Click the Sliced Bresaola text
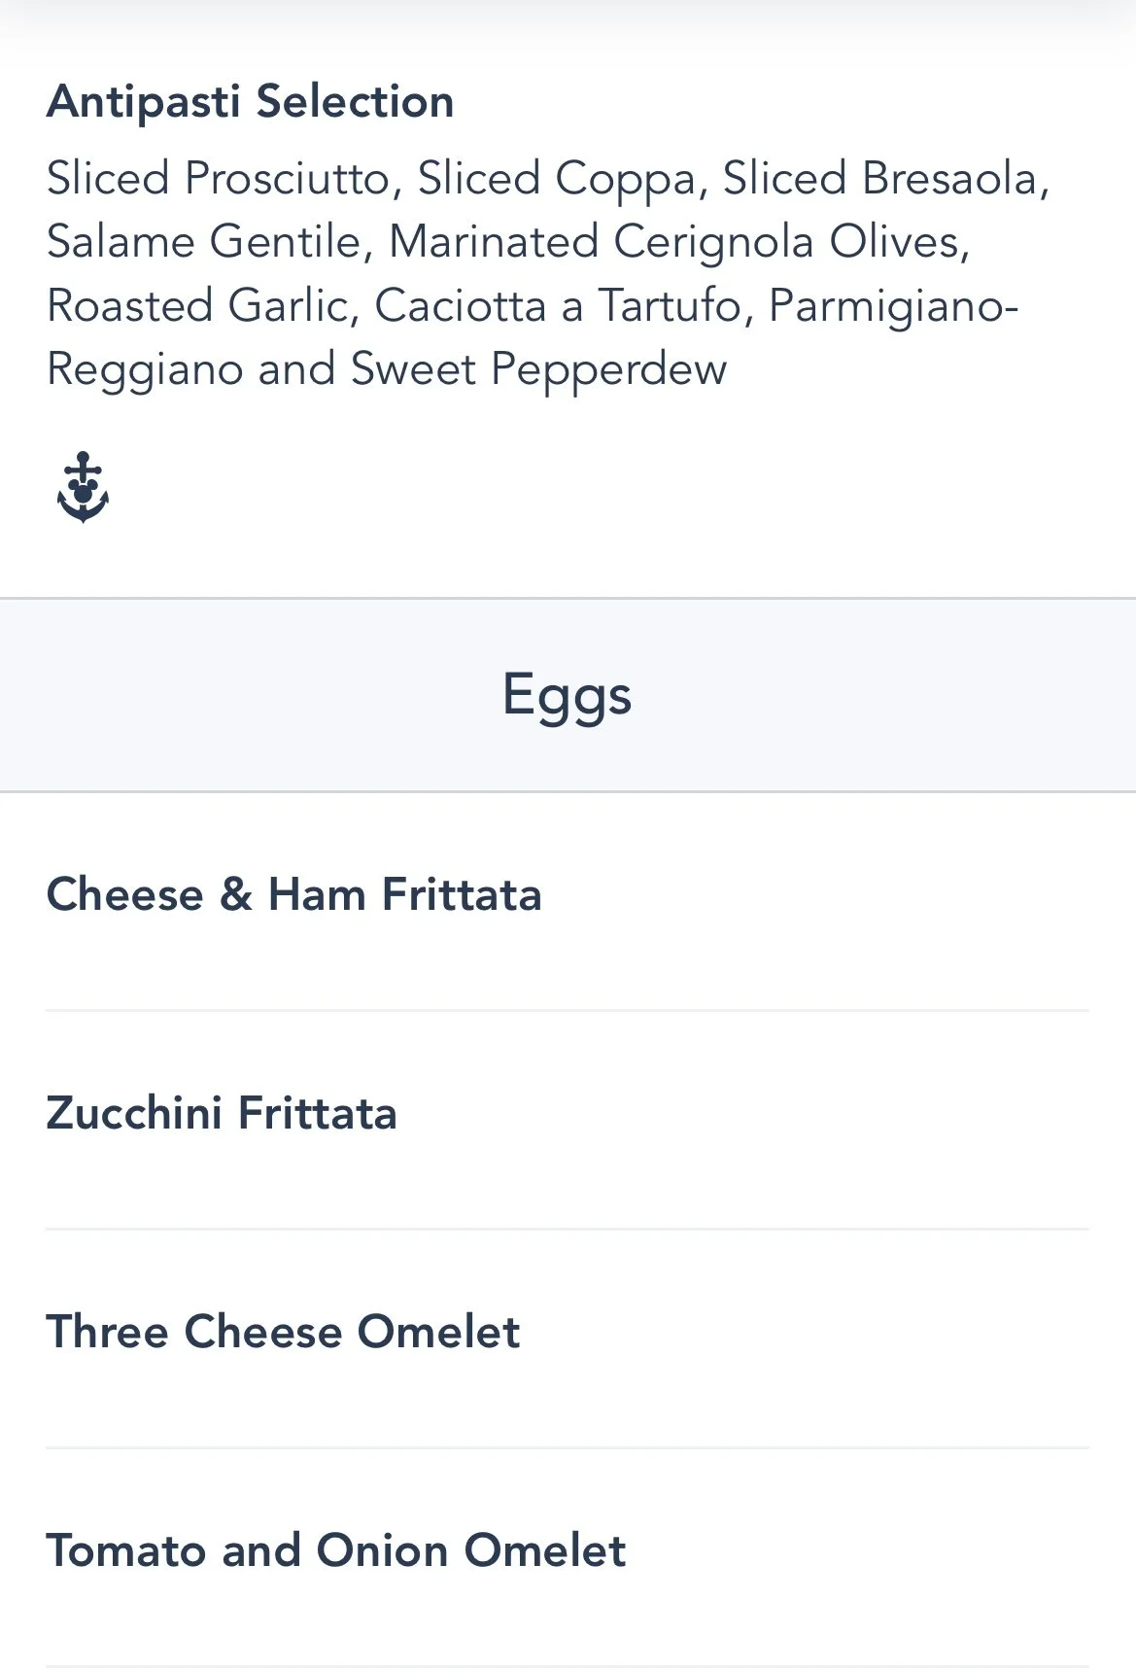This screenshot has height=1669, width=1136. pyautogui.click(x=880, y=179)
